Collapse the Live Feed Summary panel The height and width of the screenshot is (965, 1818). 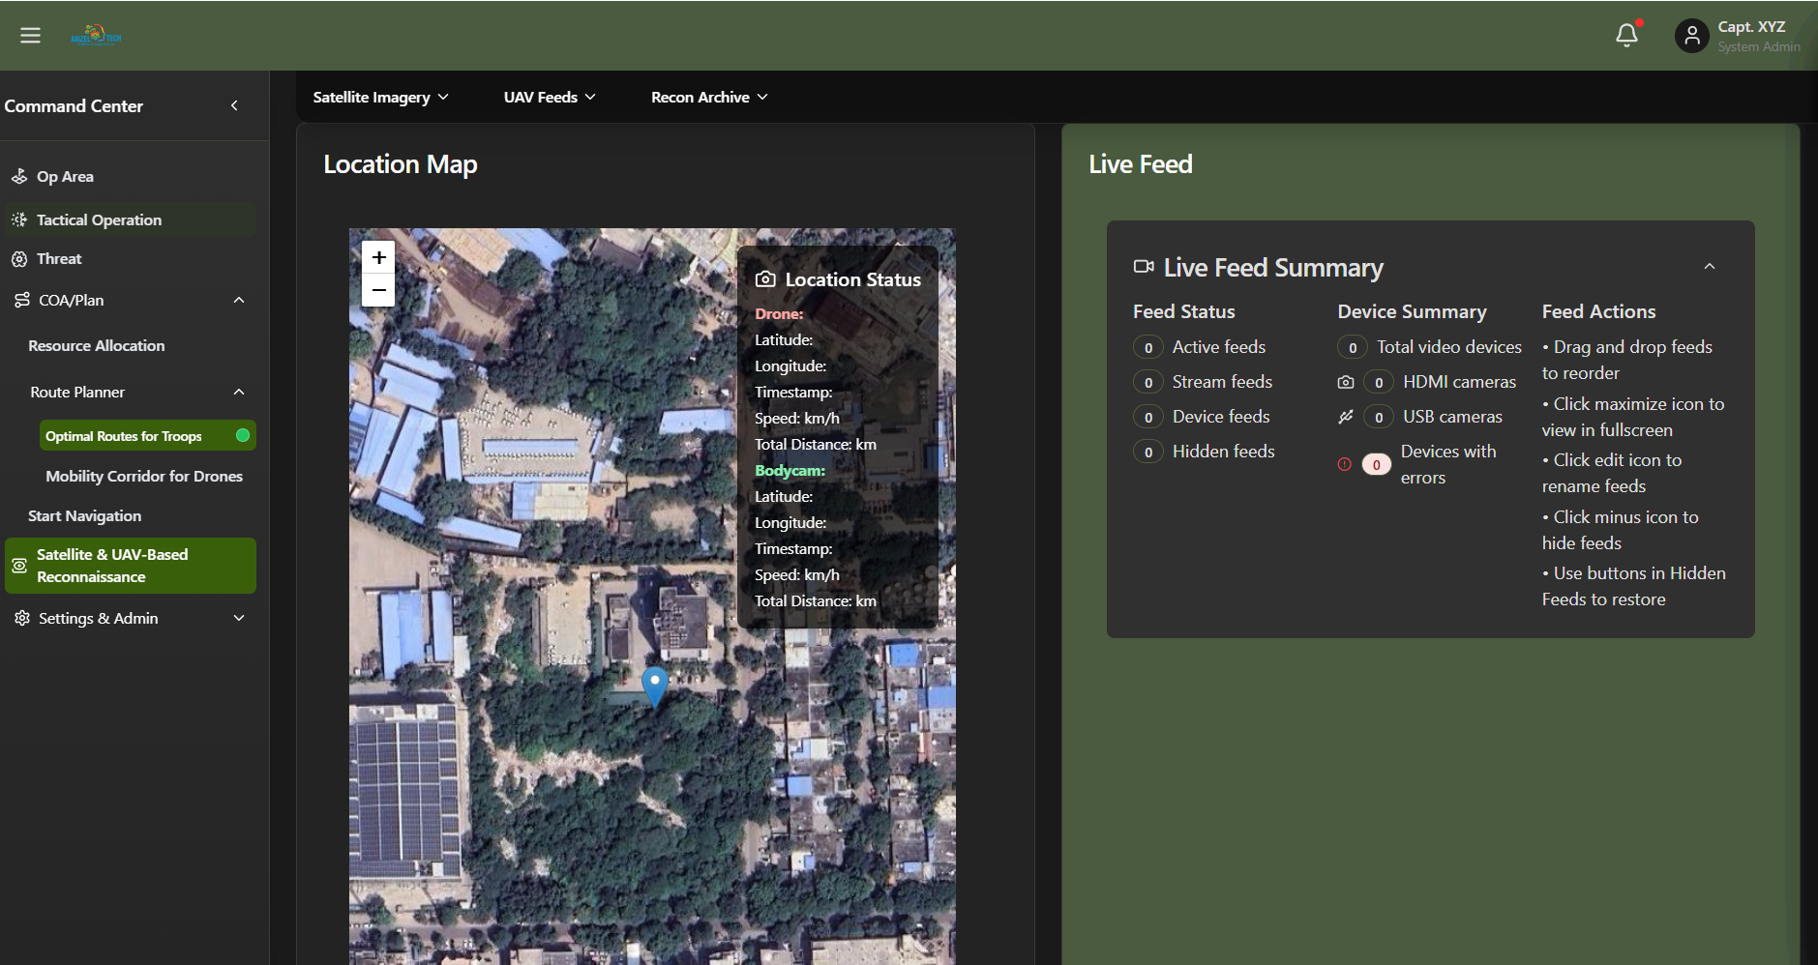[x=1709, y=267]
